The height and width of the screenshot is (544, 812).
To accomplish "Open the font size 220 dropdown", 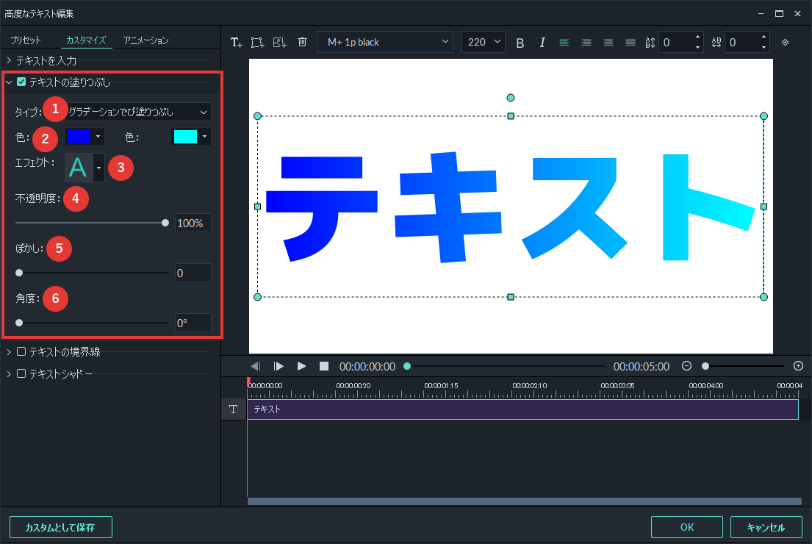I will [x=484, y=42].
